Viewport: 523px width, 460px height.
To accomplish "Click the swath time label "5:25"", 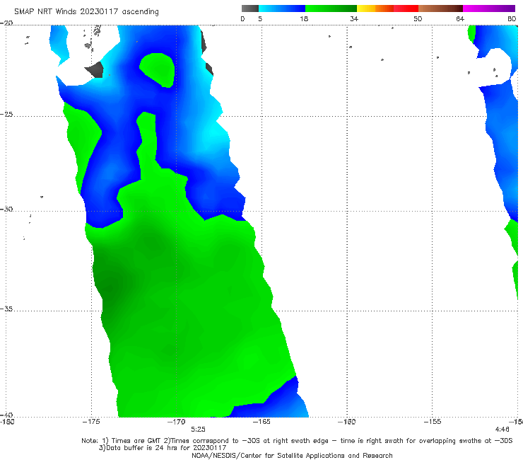I will (x=198, y=430).
